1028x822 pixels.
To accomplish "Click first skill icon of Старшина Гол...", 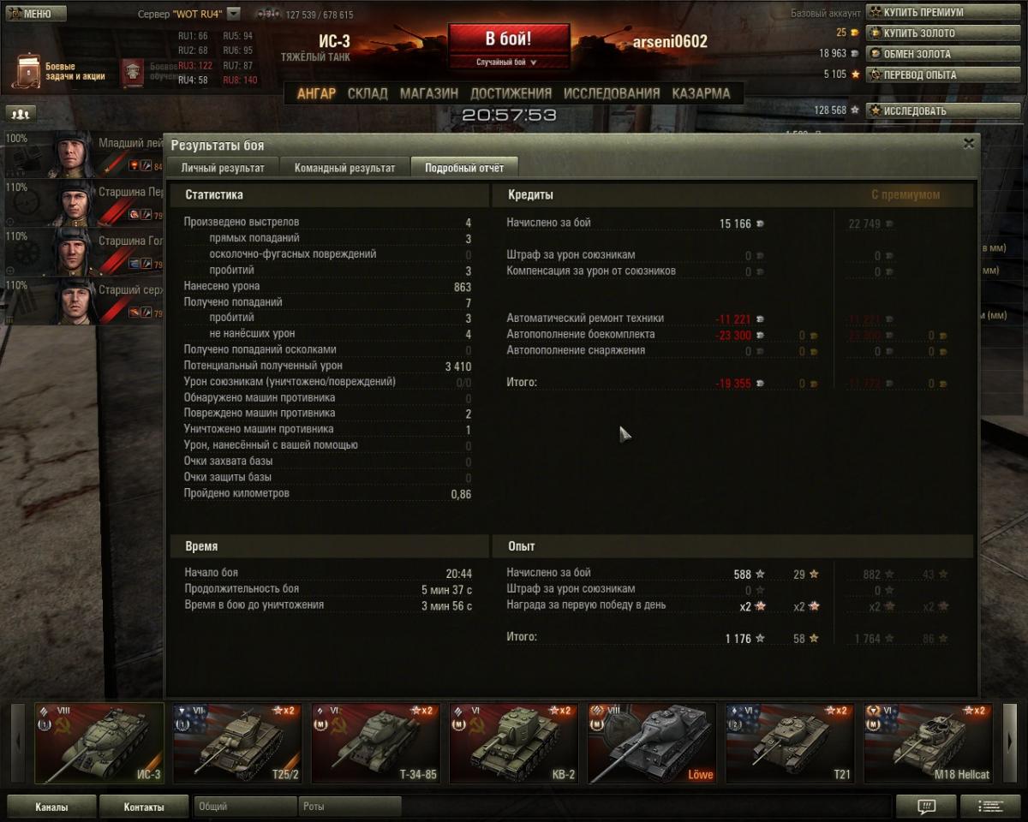I will [x=134, y=264].
